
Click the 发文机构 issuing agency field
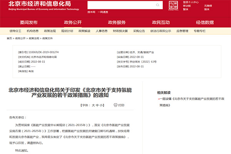click(x=37, y=57)
